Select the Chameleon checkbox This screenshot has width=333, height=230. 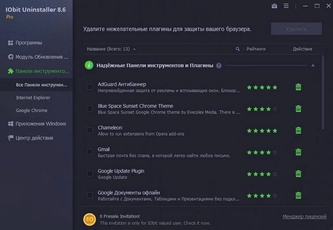pyautogui.click(x=90, y=130)
